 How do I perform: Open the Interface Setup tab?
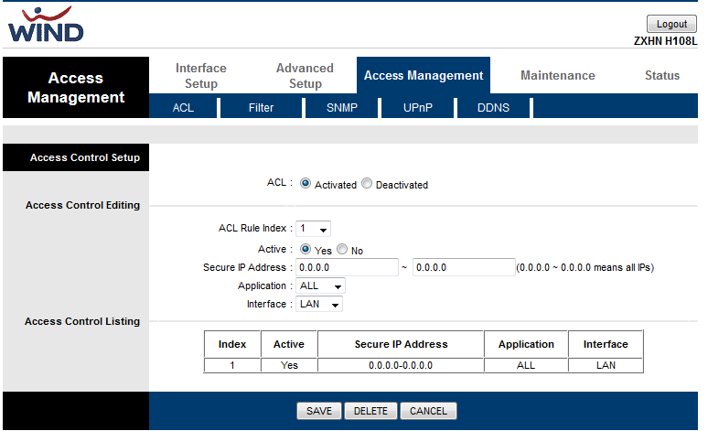[201, 75]
